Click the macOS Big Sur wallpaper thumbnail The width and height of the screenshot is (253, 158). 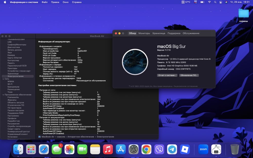(x=135, y=62)
